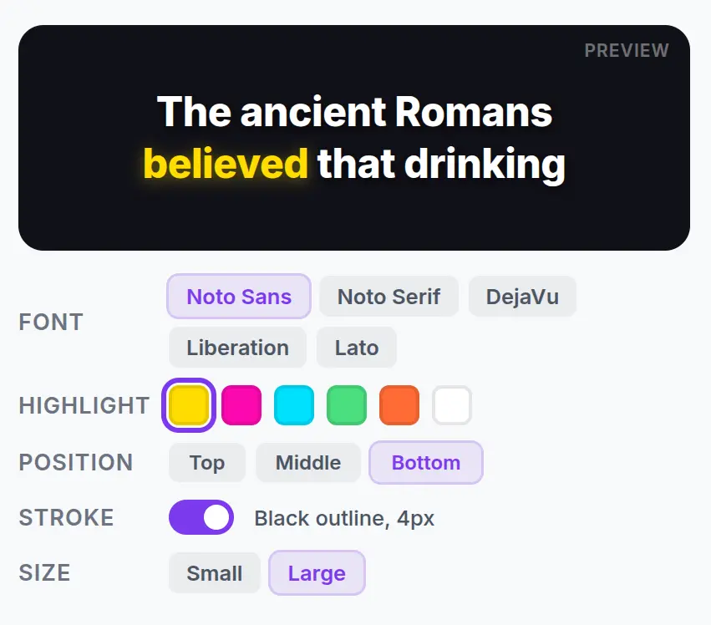Screen dimensions: 711x625
Task: Pick the green highlight swatch
Action: pos(347,405)
